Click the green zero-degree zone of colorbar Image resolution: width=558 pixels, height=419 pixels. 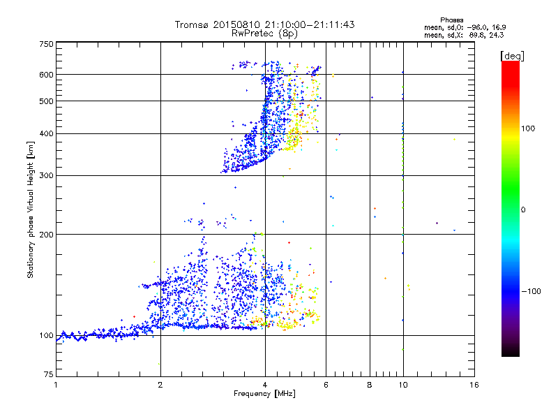click(x=511, y=209)
